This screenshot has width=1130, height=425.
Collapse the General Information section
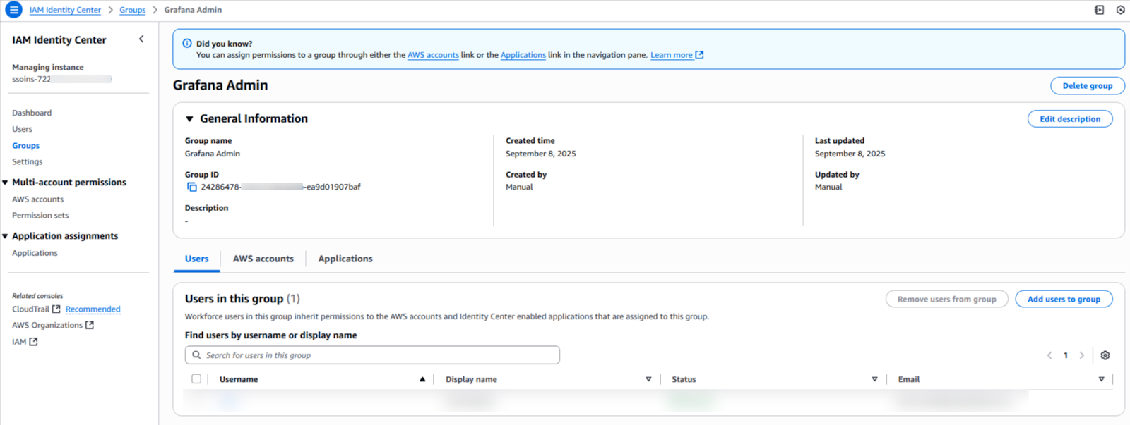coord(189,119)
